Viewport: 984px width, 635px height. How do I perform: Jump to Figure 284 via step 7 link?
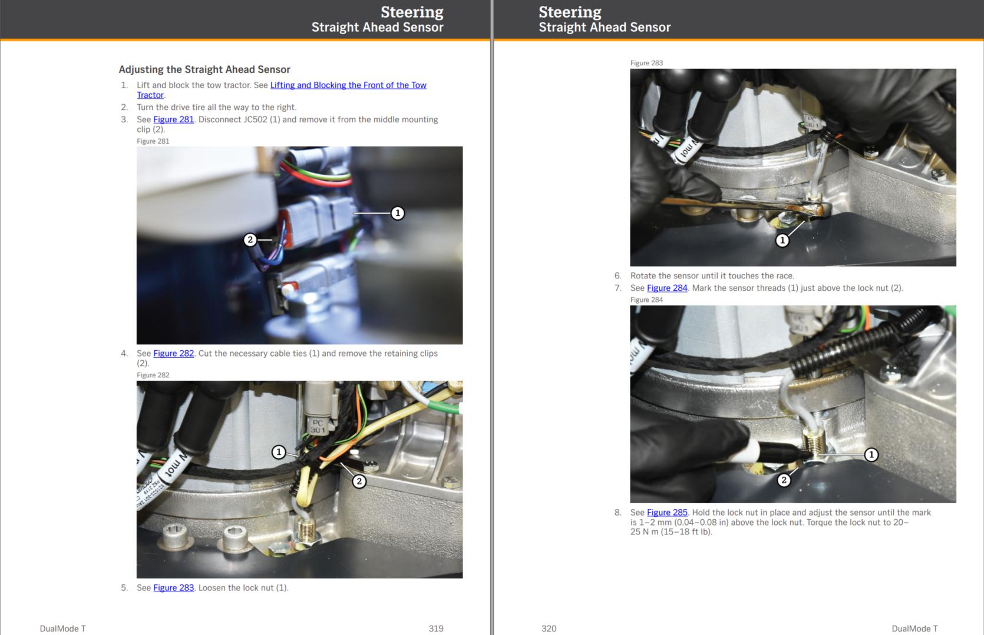[667, 288]
